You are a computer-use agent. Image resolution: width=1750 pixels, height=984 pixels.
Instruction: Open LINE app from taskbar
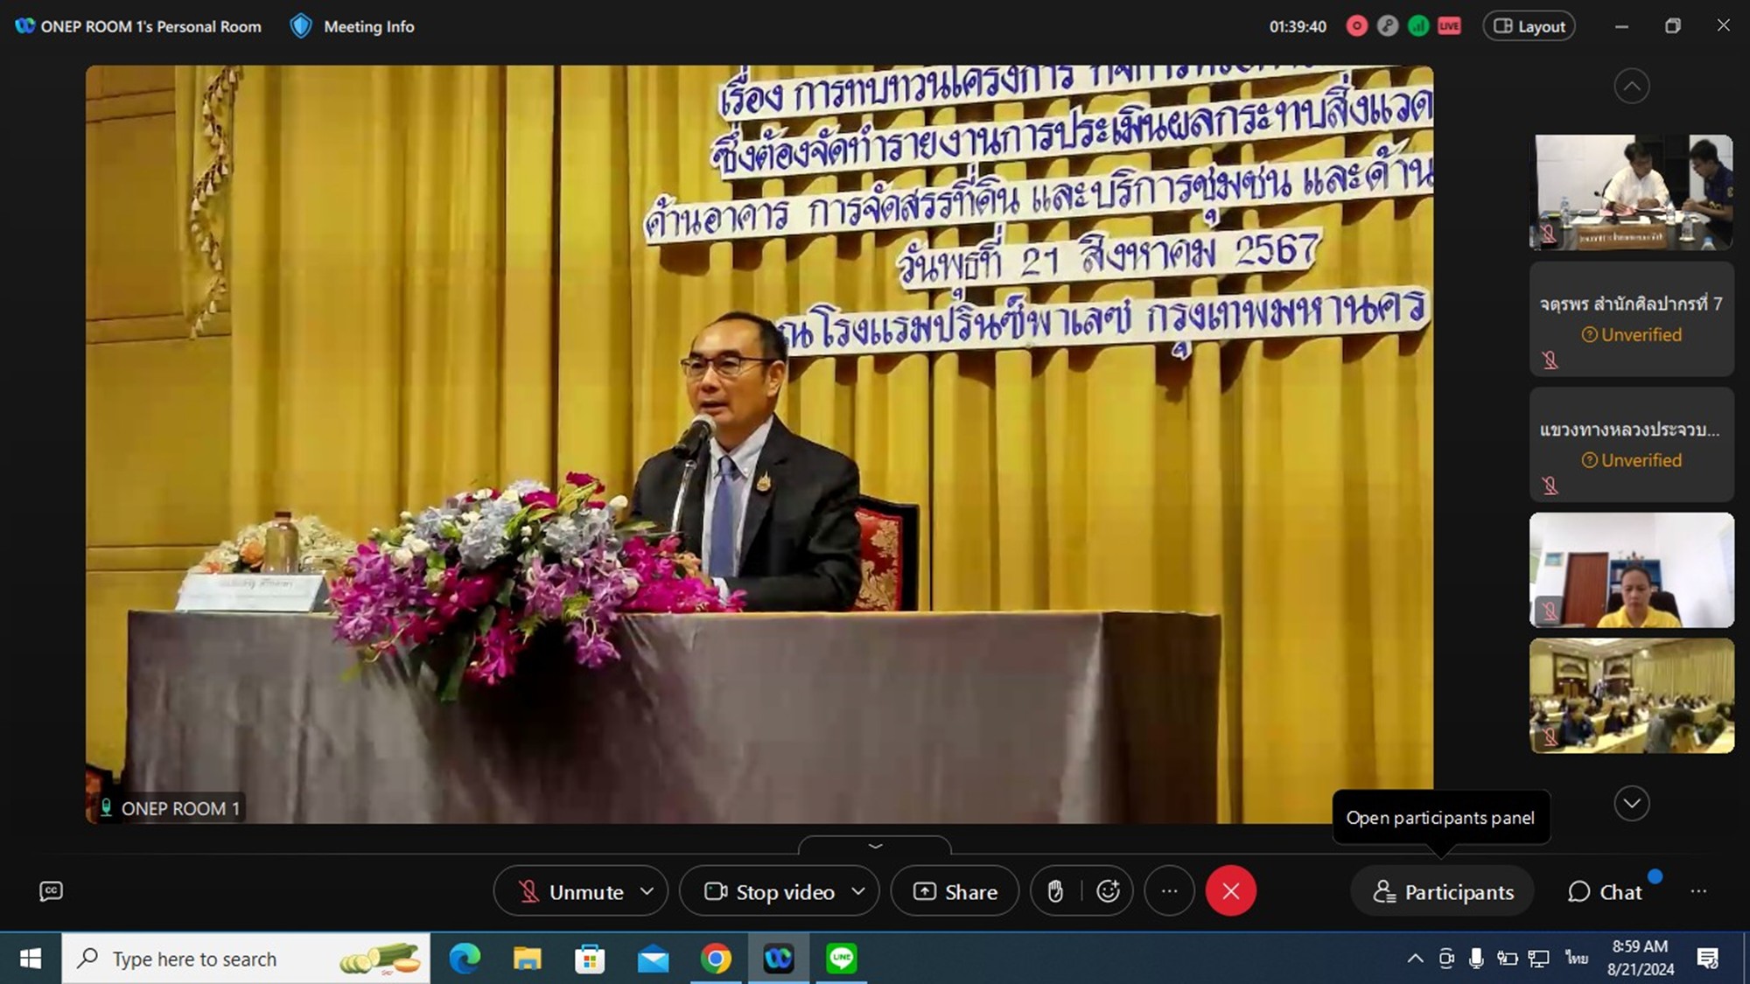(x=842, y=959)
